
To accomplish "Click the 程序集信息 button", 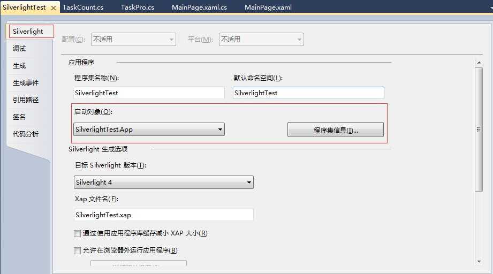I will [x=336, y=130].
